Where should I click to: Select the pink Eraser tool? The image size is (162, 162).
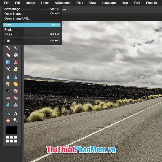tap(8, 55)
